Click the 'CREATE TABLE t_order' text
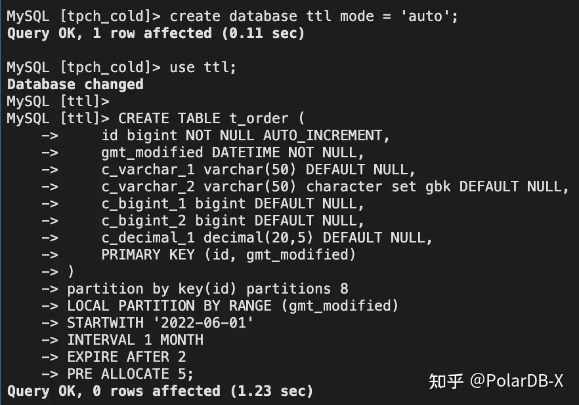 click(211, 119)
